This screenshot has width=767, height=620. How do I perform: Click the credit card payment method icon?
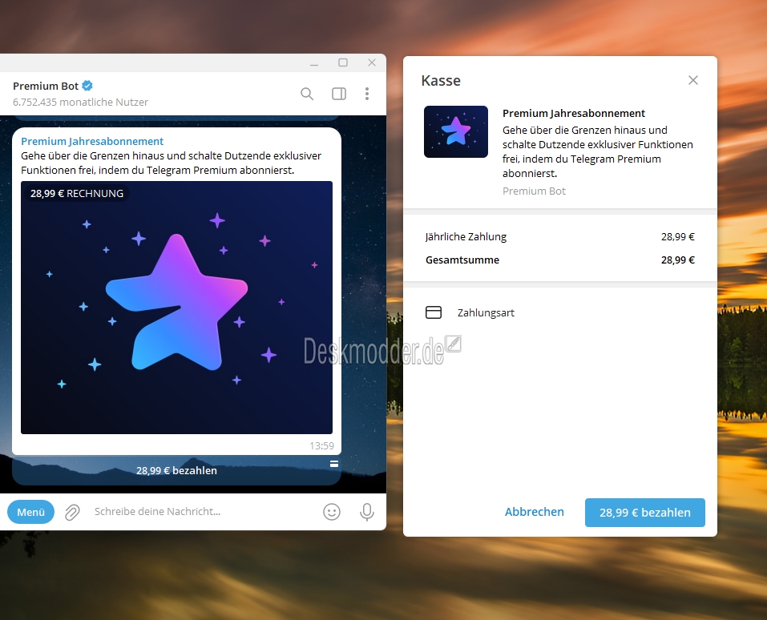pyautogui.click(x=434, y=312)
